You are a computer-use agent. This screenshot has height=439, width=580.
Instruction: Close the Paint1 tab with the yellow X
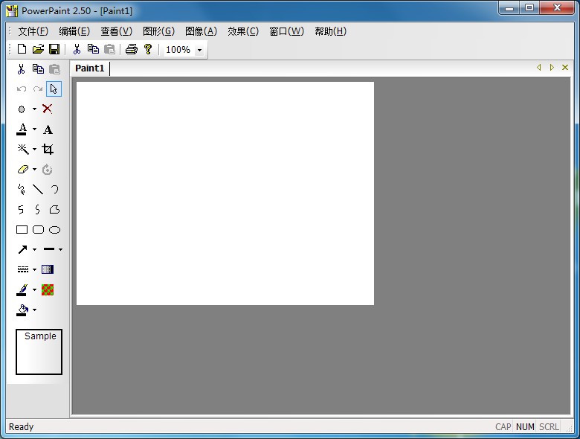pyautogui.click(x=565, y=68)
